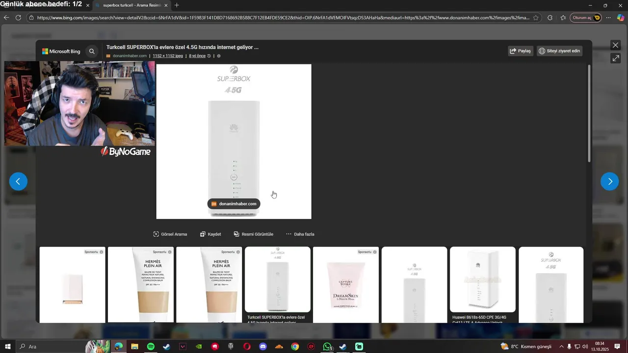Open Windows Start menu

[8, 347]
